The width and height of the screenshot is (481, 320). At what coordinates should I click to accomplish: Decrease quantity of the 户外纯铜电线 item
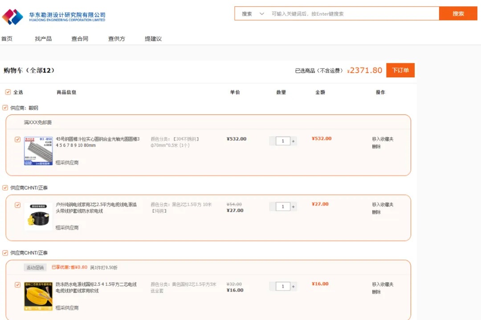[x=272, y=207]
